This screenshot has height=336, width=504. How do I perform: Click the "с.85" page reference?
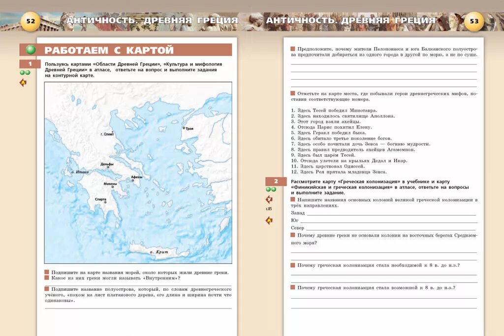269,209
